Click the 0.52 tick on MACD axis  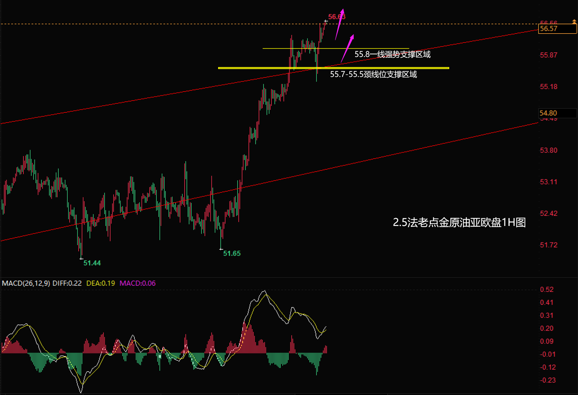pos(546,290)
